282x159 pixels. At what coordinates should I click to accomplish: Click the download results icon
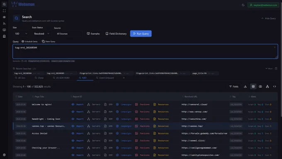(245, 87)
